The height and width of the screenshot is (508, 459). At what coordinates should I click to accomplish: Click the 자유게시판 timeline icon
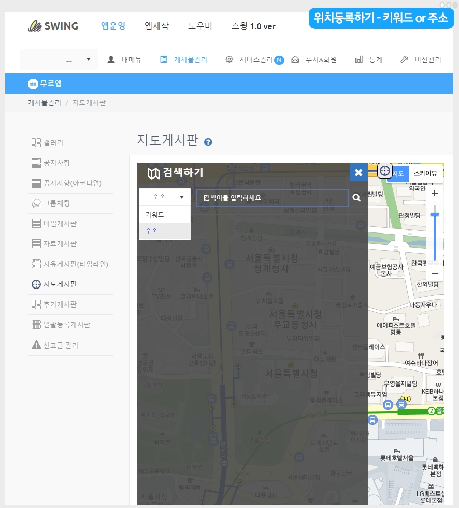point(36,264)
